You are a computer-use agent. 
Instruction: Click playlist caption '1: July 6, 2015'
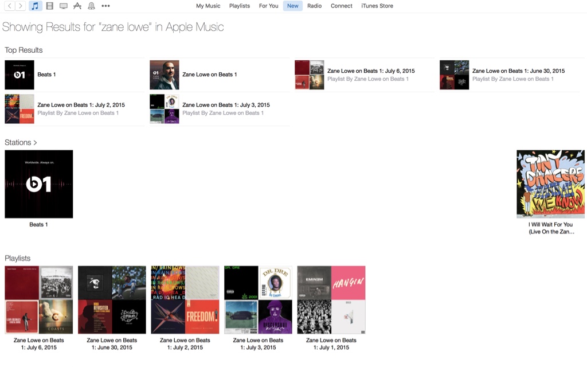tap(39, 348)
